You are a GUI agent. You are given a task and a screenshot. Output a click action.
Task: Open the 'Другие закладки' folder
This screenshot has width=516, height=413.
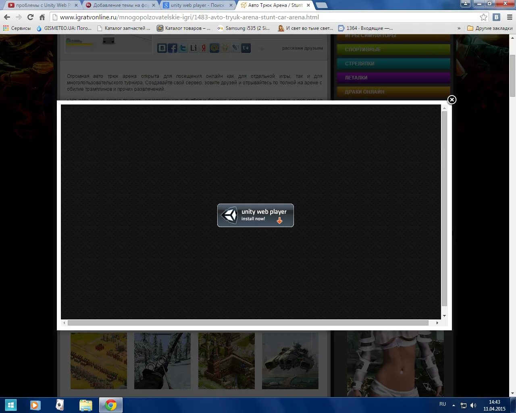coord(490,28)
